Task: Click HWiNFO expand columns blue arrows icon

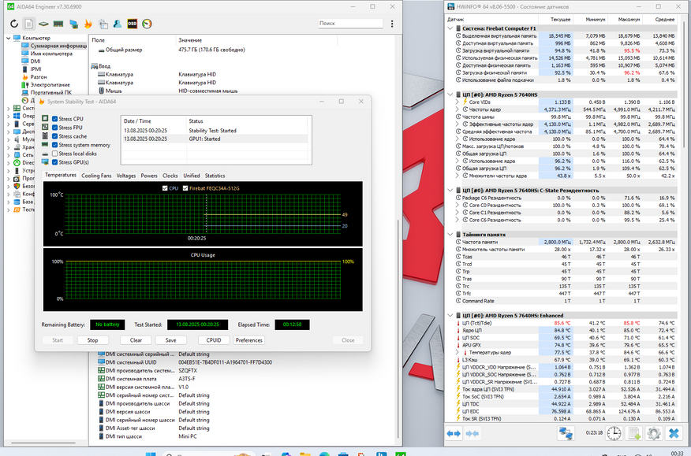Action: 454,433
